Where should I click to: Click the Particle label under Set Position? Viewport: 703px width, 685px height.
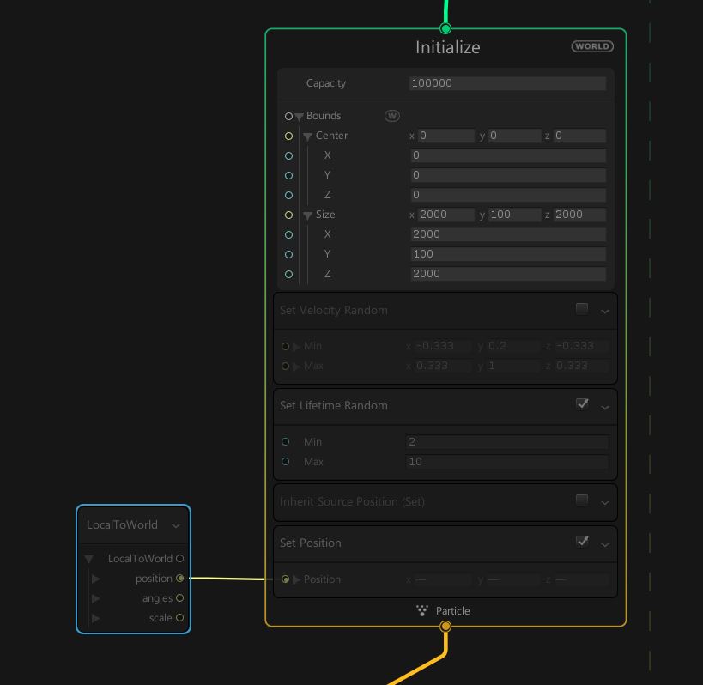coord(453,610)
